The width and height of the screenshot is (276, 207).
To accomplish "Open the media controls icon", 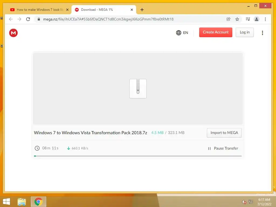I will coord(248,19).
